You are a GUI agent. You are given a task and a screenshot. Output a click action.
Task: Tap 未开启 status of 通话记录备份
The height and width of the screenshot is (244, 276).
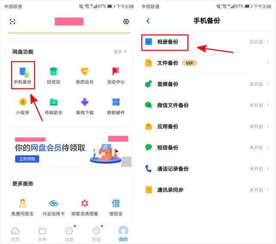[x=256, y=169]
